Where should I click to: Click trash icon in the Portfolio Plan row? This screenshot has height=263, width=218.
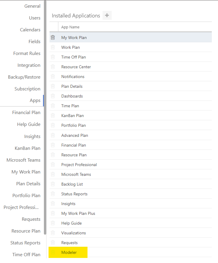53,125
